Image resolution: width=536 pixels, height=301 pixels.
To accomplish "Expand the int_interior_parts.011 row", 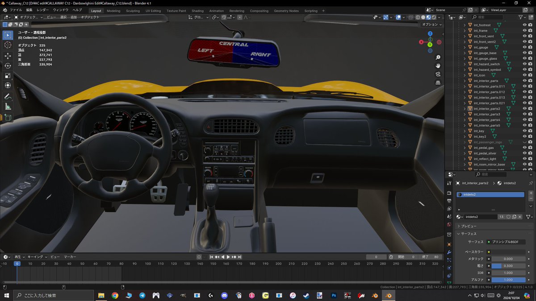I will click(x=465, y=87).
